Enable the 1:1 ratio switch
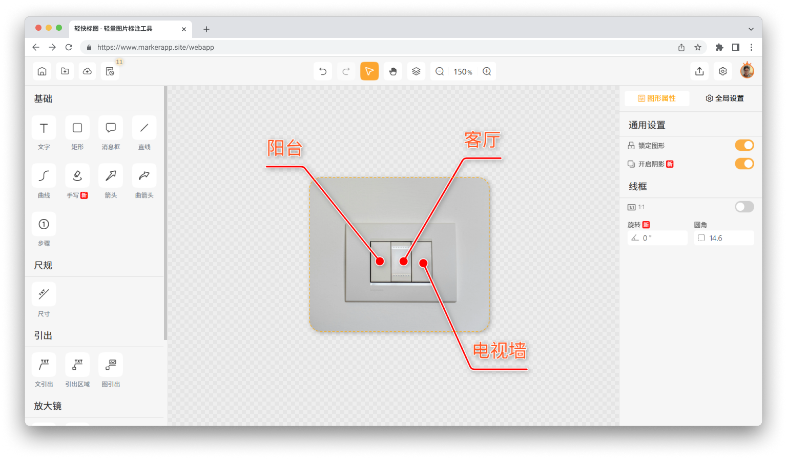 click(x=744, y=207)
